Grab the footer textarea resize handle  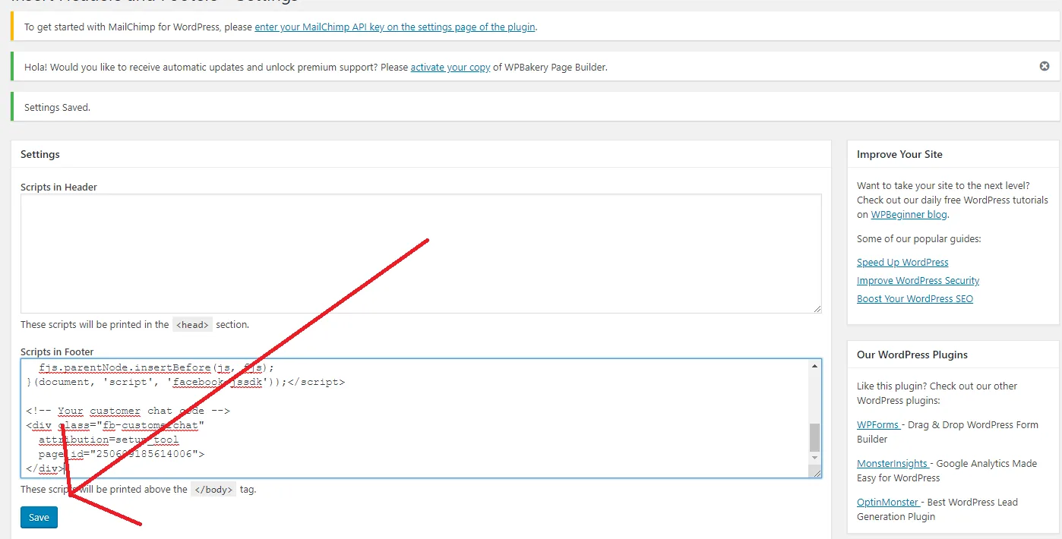(817, 472)
